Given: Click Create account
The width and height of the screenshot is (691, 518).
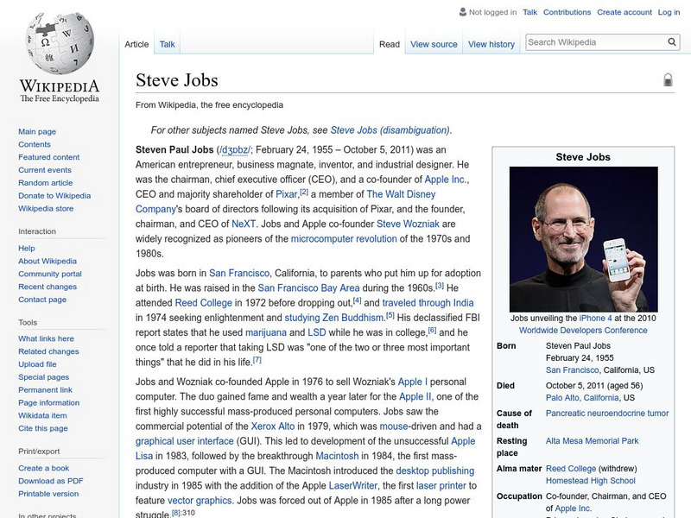Looking at the screenshot, I should pyautogui.click(x=624, y=12).
